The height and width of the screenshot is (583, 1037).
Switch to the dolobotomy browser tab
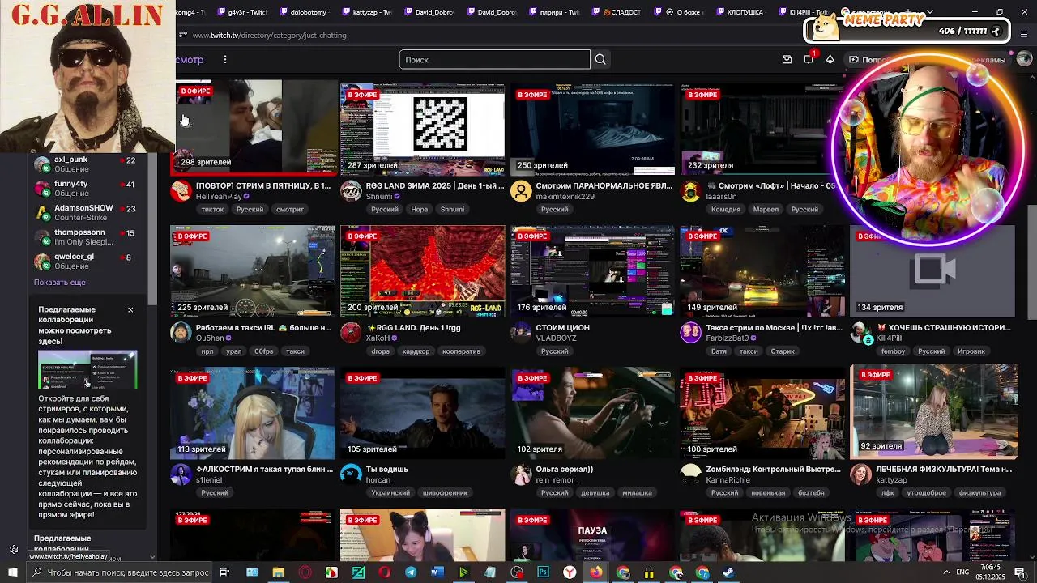305,12
